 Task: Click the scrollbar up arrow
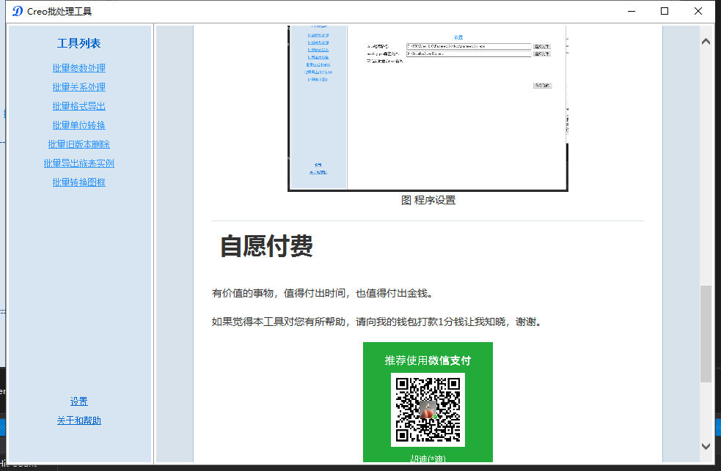[706, 41]
